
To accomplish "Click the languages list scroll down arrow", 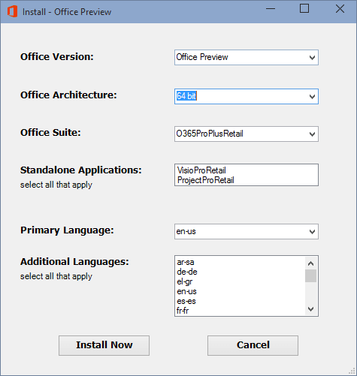I will pyautogui.click(x=310, y=309).
